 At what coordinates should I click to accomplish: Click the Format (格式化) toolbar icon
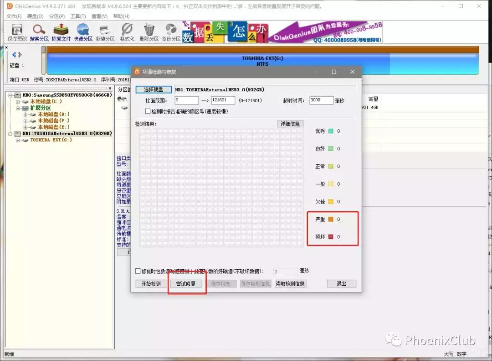point(127,32)
